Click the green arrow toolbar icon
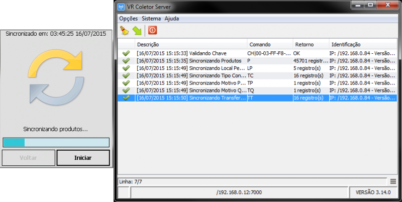402x202 pixels. [x=137, y=31]
